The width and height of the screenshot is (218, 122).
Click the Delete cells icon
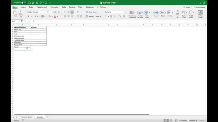(x=162, y=13)
